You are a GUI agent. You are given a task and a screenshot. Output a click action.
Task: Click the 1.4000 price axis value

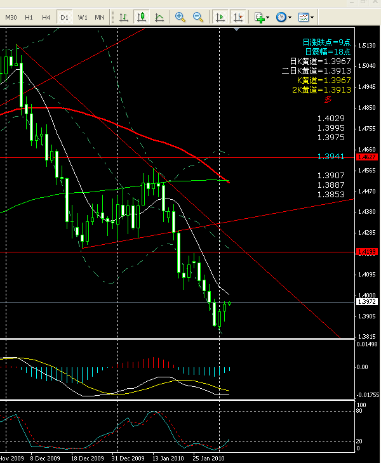367,296
